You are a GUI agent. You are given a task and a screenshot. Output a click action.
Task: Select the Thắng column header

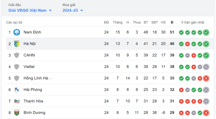click(x=118, y=22)
